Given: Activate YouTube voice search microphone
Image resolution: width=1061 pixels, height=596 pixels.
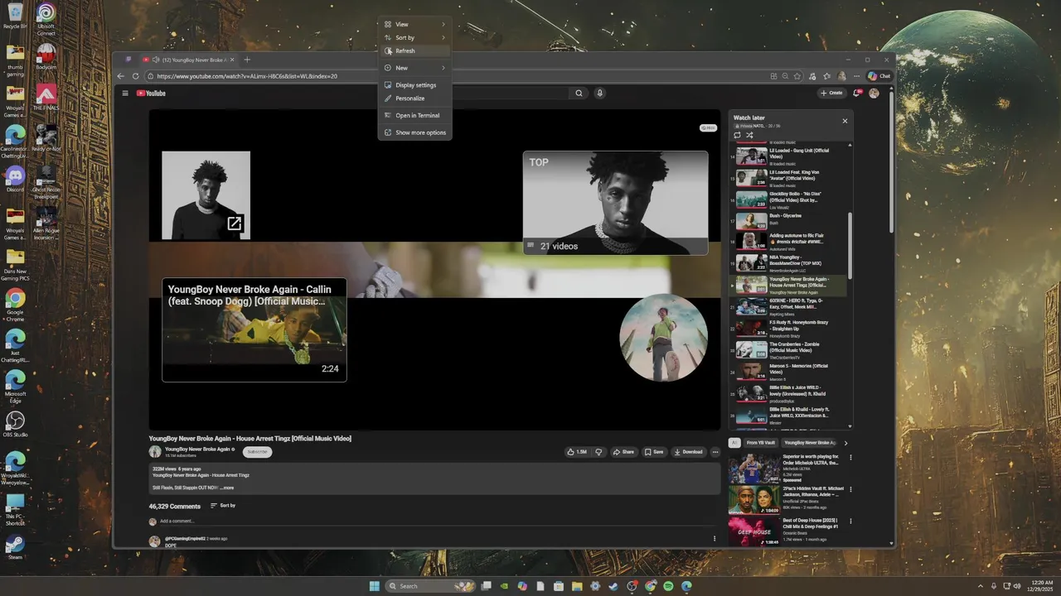Looking at the screenshot, I should [x=599, y=94].
